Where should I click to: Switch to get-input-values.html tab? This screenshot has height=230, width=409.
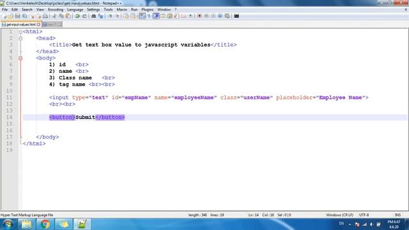pos(21,24)
